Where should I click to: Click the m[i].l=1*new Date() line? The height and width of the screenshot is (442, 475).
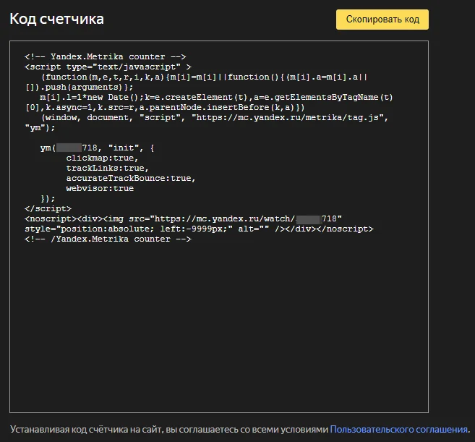click(216, 98)
